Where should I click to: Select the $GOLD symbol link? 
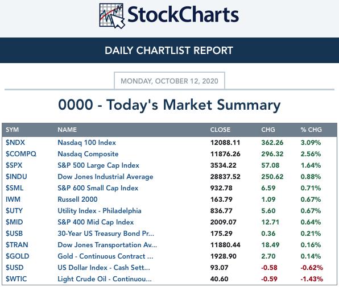click(17, 256)
